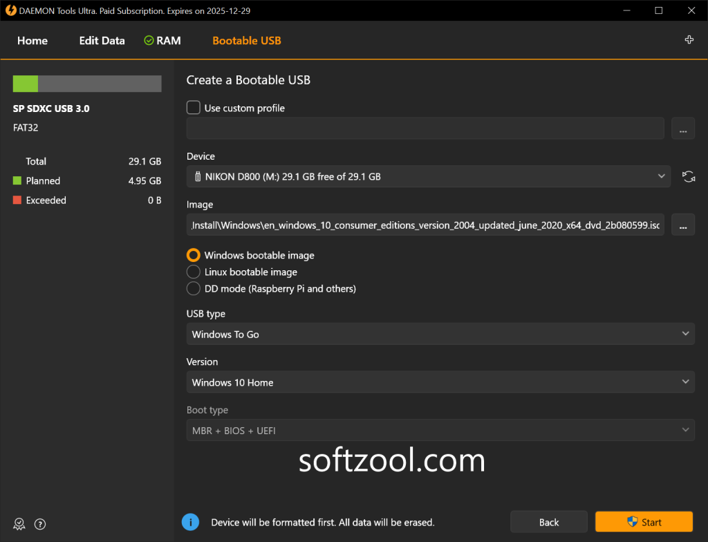Select DD mode for Raspberry Pi
This screenshot has height=542, width=708.
pos(193,288)
